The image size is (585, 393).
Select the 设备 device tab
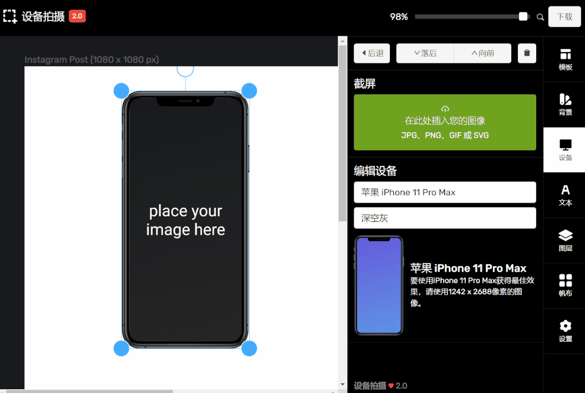[565, 150]
